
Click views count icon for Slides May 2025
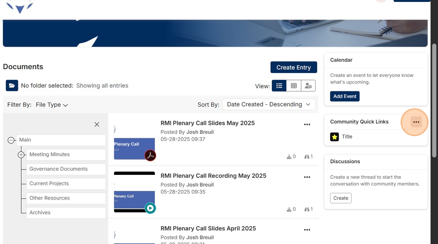307,157
